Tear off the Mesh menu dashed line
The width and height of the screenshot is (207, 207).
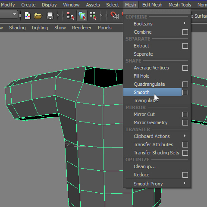point(157,11)
